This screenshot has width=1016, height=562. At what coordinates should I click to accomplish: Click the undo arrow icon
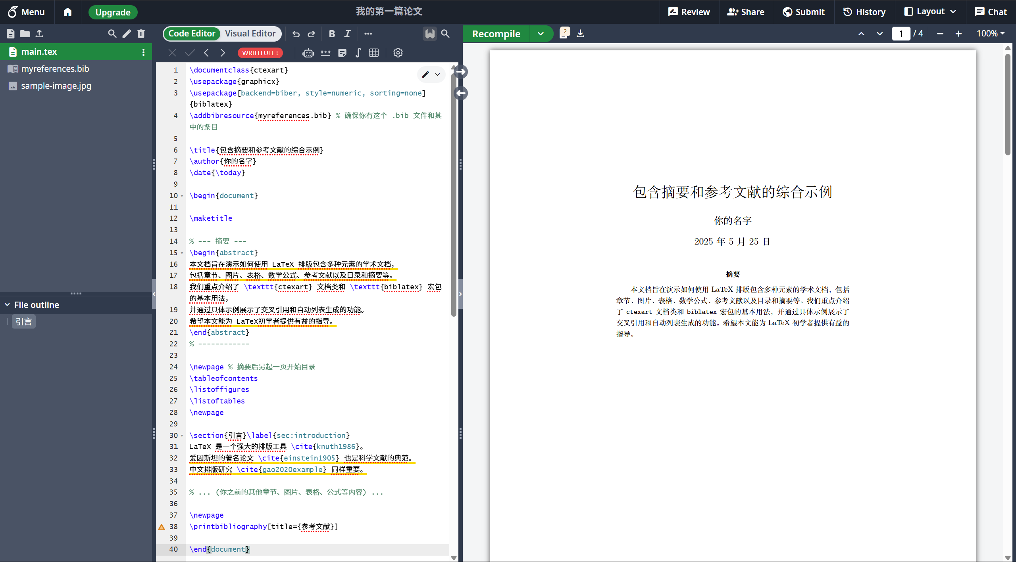(296, 34)
